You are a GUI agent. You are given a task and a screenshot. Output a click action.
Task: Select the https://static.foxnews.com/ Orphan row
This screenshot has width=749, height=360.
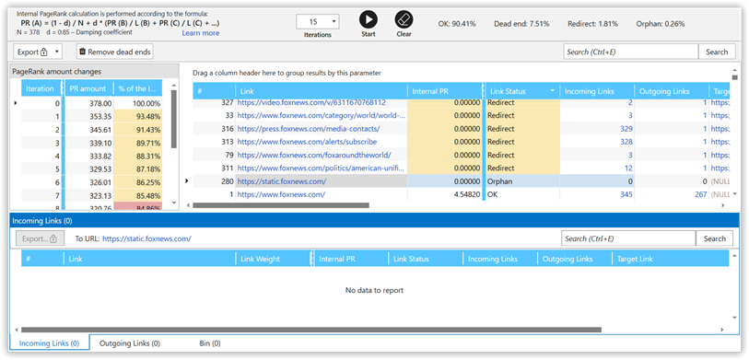click(462, 181)
